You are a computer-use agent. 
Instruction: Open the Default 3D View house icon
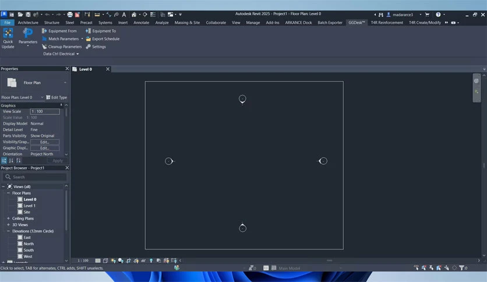click(134, 15)
